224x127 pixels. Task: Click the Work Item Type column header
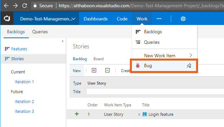(117, 105)
